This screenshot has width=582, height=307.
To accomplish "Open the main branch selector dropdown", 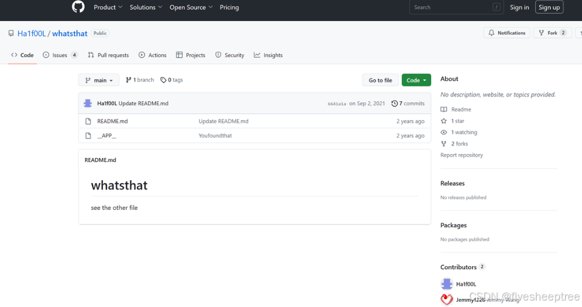I will point(99,80).
